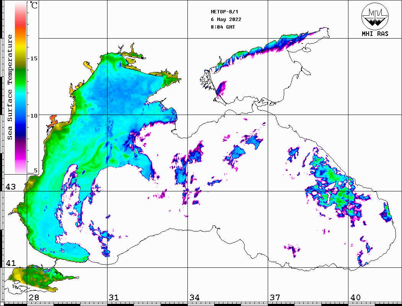Click the 5 tick label on the color scale
This screenshot has height=306, width=402.
point(36,170)
